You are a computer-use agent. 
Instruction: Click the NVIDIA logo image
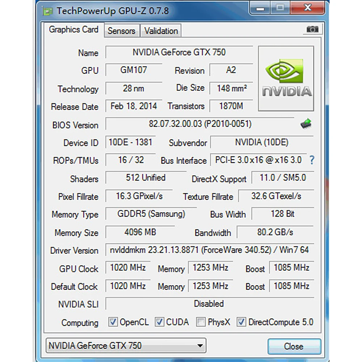(x=286, y=78)
